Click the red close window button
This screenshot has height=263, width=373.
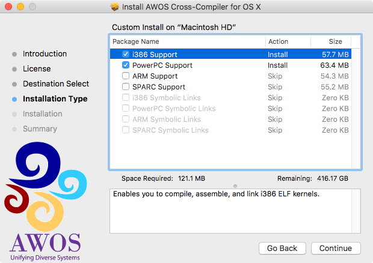[x=8, y=7]
